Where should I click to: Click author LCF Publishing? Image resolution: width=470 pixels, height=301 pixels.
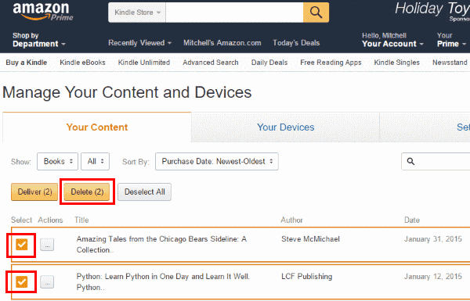(306, 276)
